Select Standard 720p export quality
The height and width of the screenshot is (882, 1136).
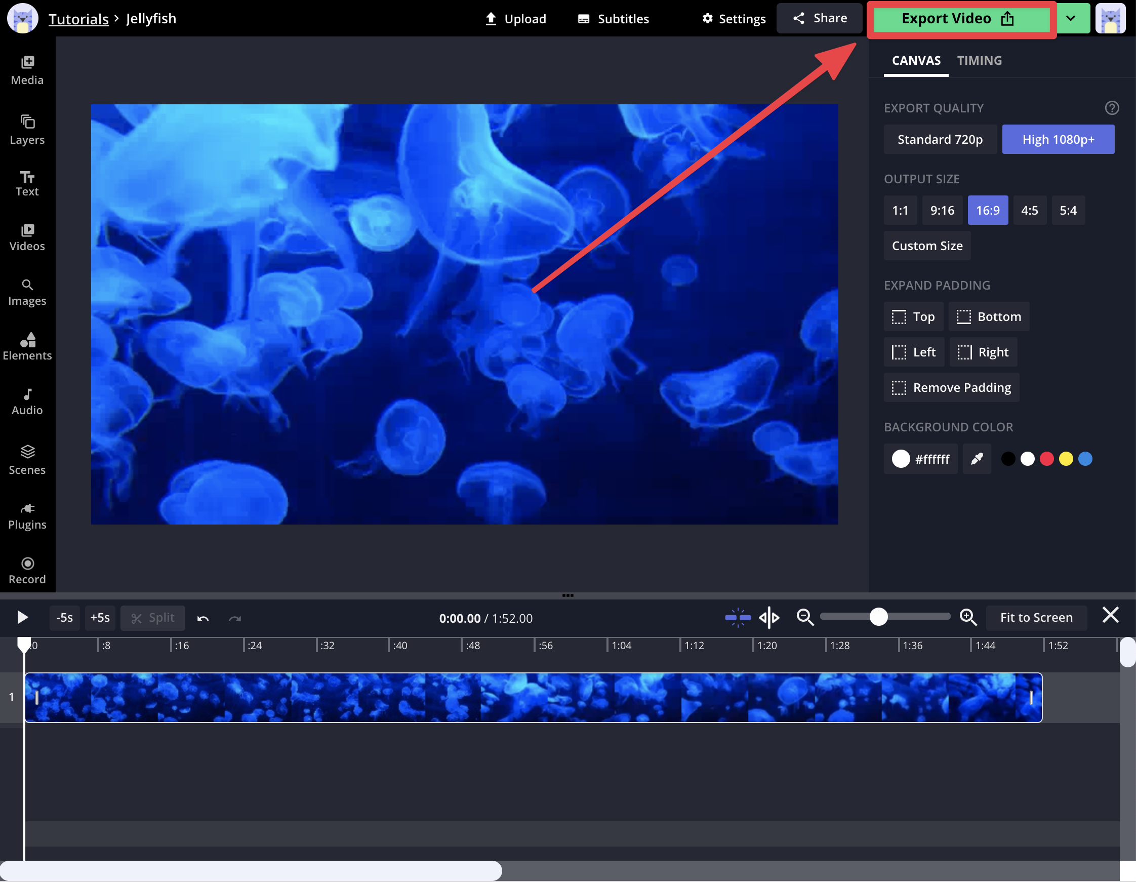[x=940, y=139]
